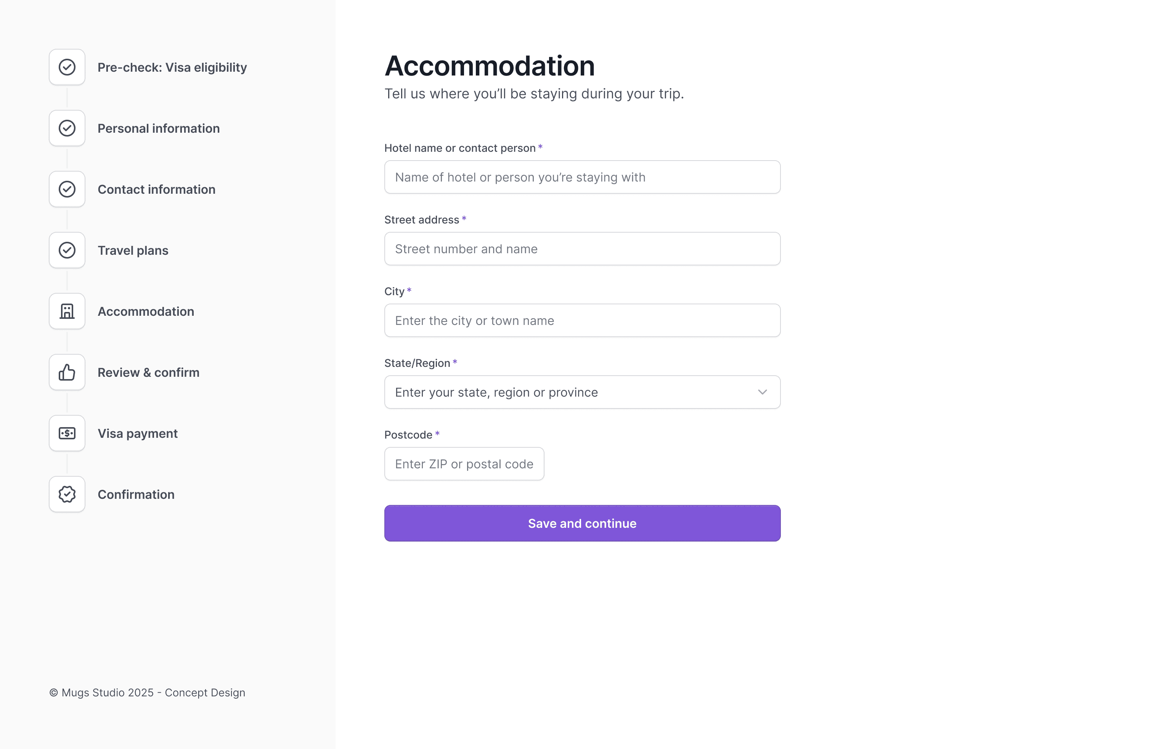Viewport: 1153px width, 749px height.
Task: Click the Mugs Studio 2025 copyright text
Action: pos(147,692)
